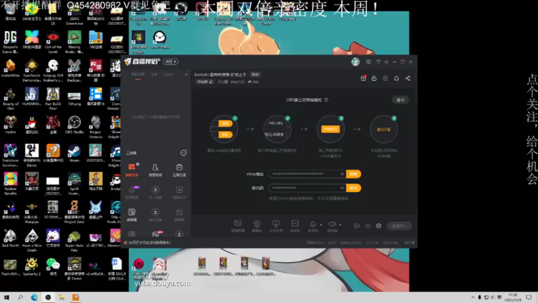This screenshot has width=538, height=303.
Task: Open the Super Auto Pets desktop shortcut
Action: coord(74,240)
